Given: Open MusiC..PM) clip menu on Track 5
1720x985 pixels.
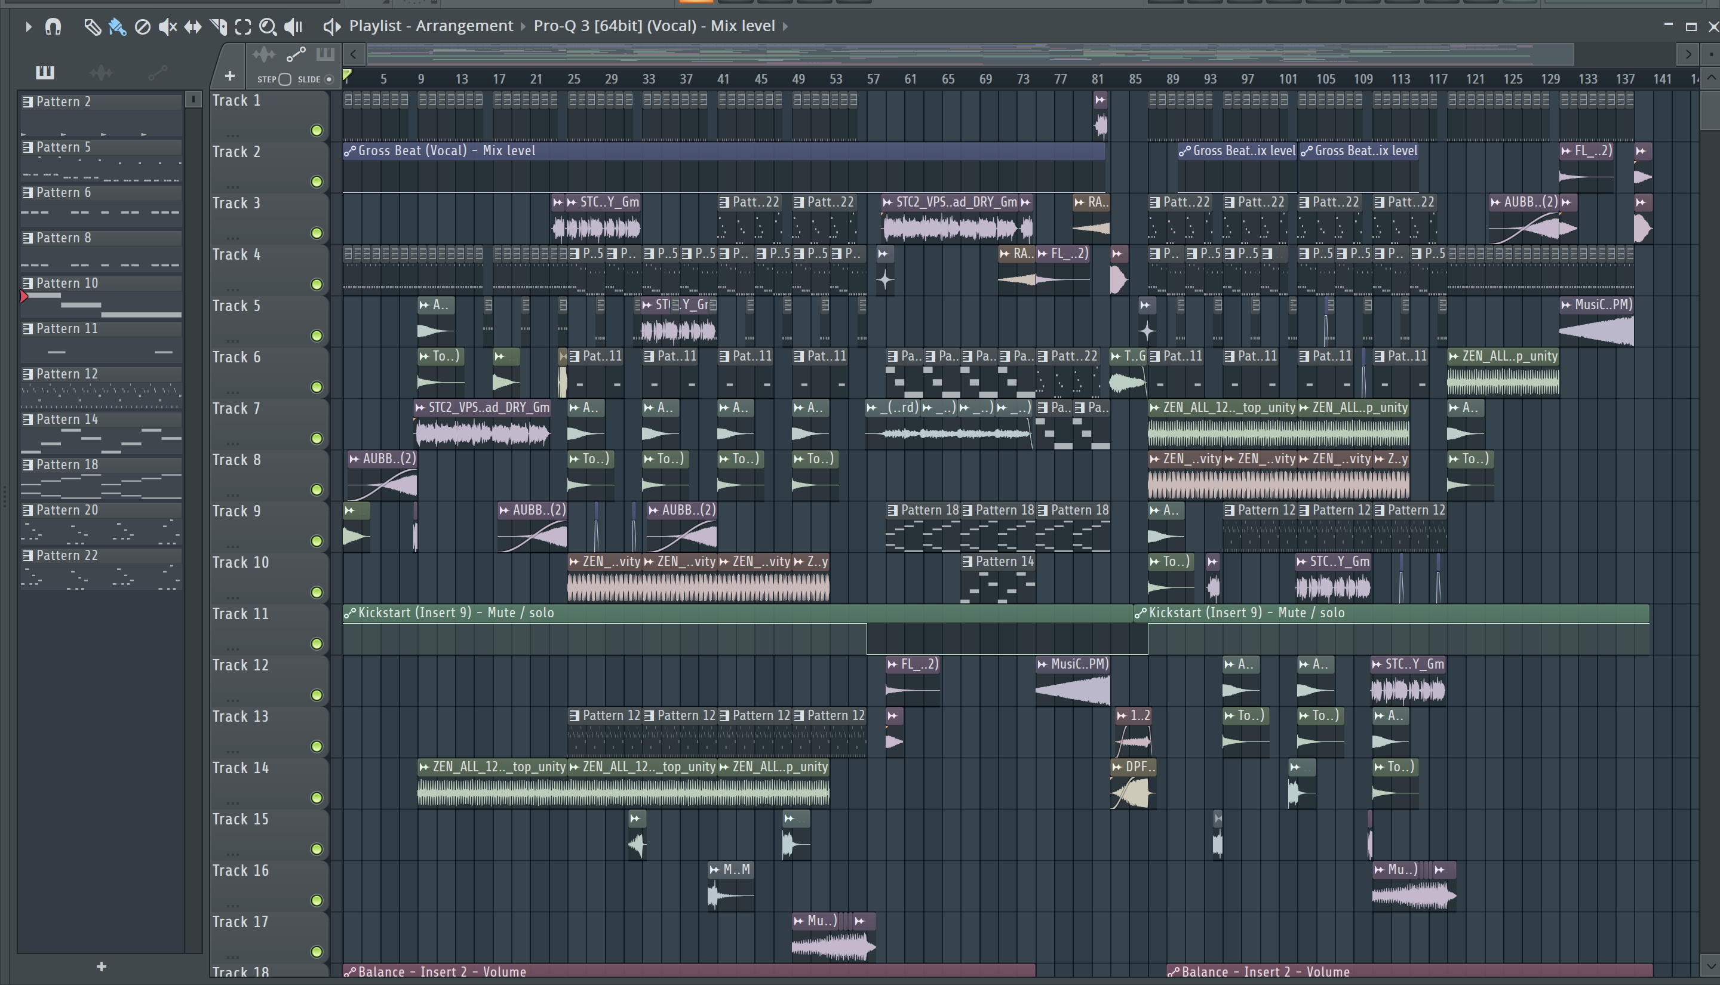Looking at the screenshot, I should [1566, 305].
